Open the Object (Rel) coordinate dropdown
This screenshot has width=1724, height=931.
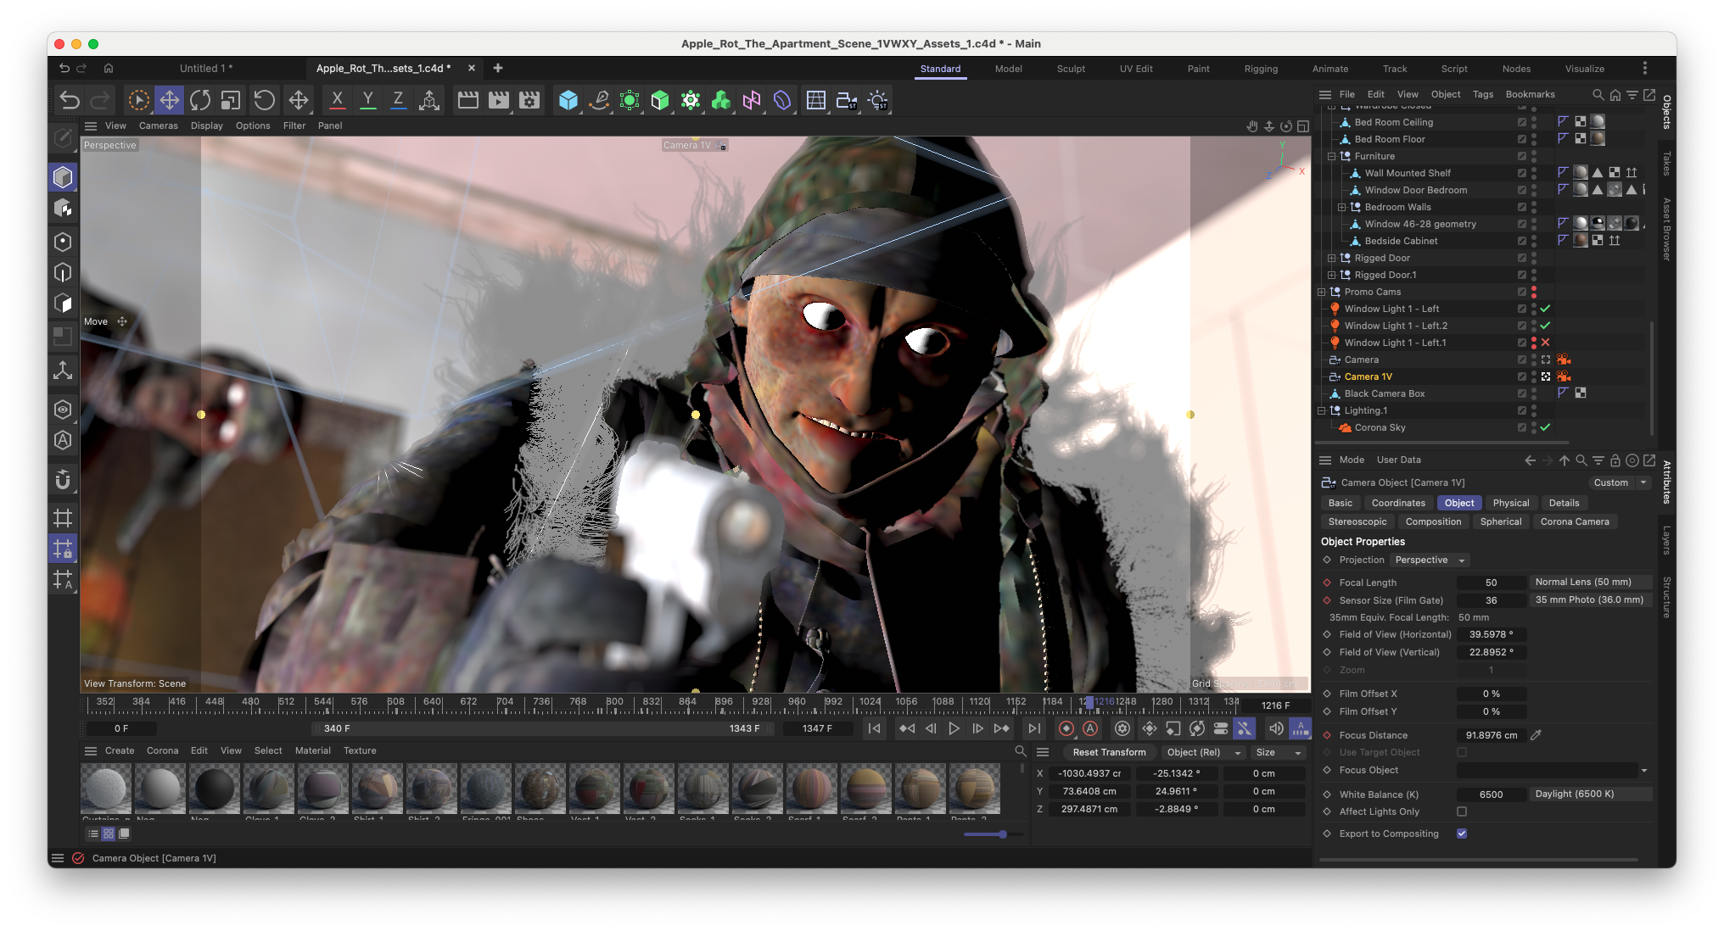click(1203, 752)
